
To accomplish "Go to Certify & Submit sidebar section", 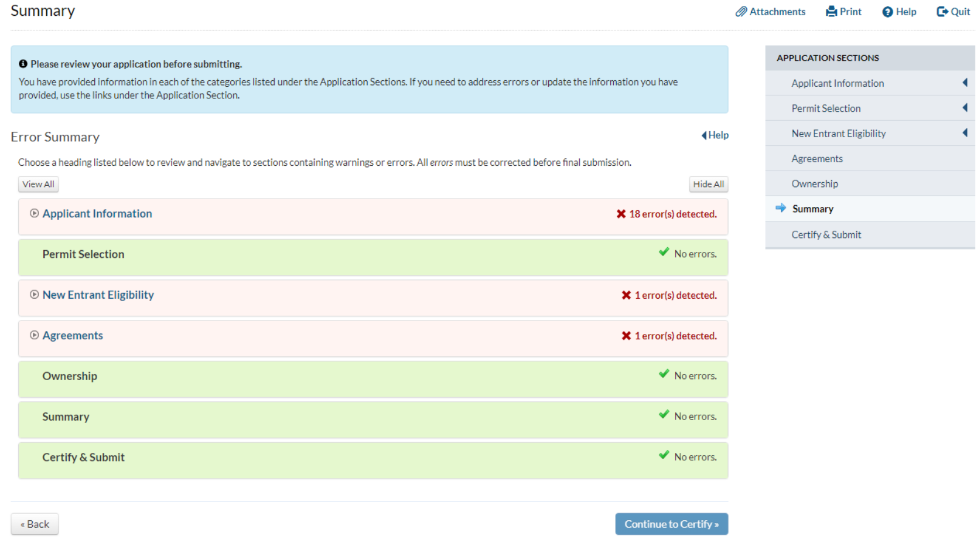I will pyautogui.click(x=826, y=235).
